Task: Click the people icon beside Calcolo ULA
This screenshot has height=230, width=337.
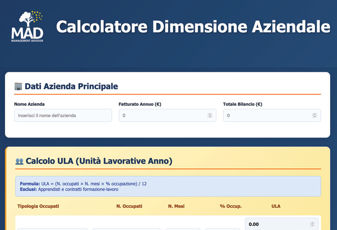Action: (x=19, y=161)
